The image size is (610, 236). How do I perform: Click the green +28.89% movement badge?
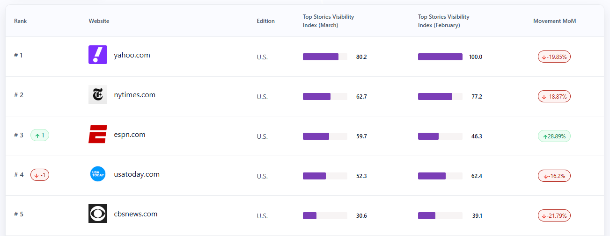click(554, 136)
